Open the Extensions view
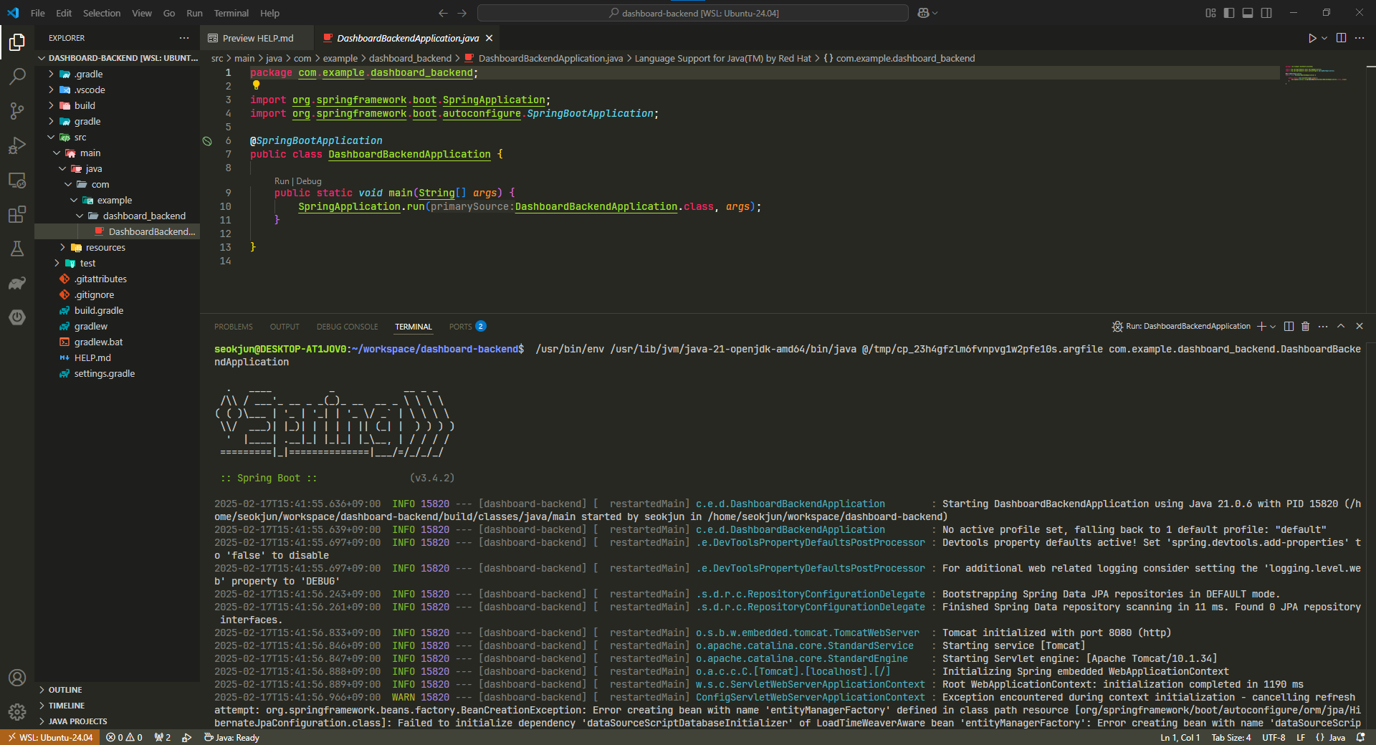The width and height of the screenshot is (1376, 745). [x=17, y=214]
